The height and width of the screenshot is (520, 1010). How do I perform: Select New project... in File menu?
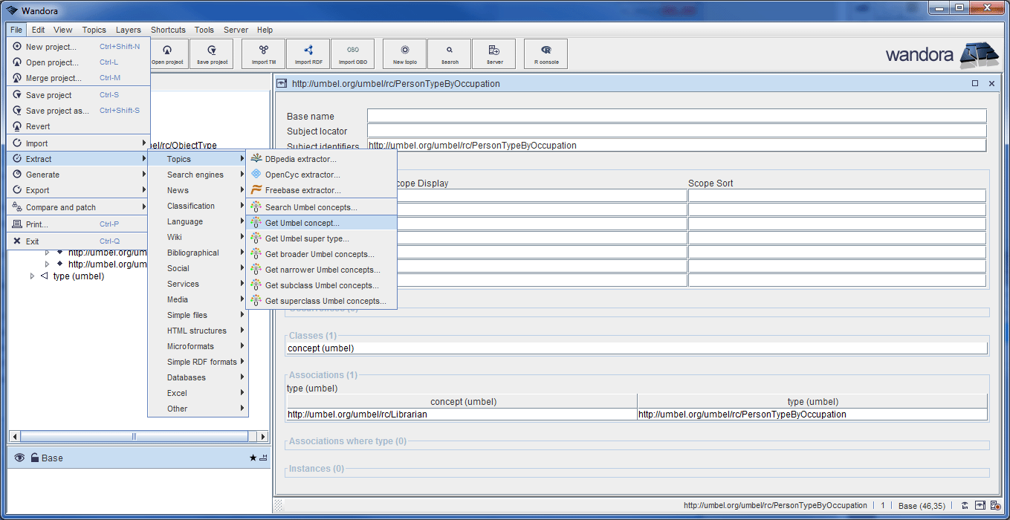click(78, 47)
